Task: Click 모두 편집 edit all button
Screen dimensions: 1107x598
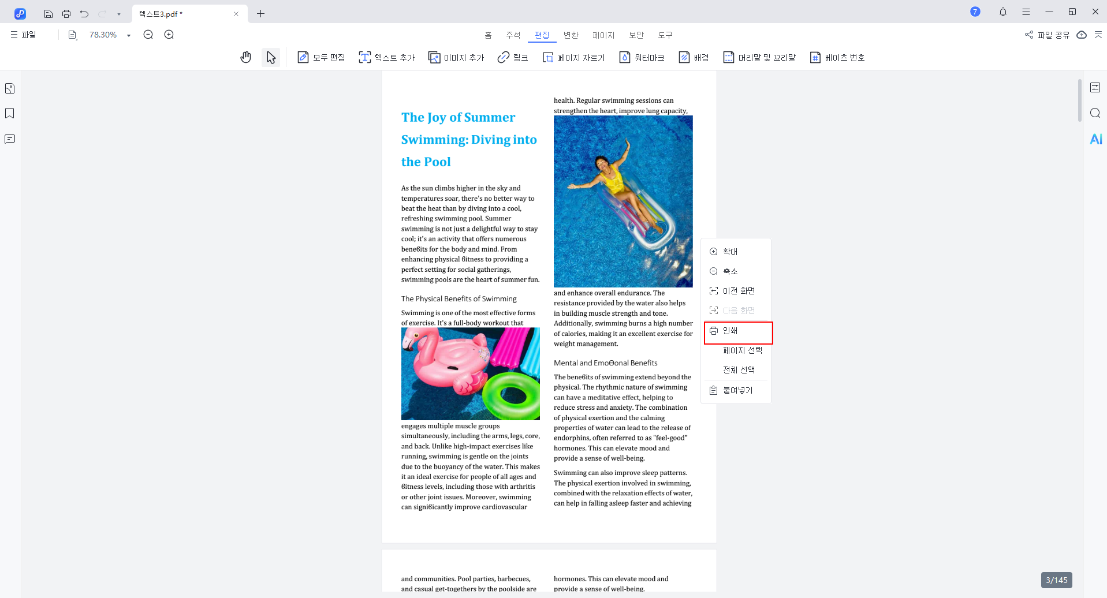Action: click(321, 57)
